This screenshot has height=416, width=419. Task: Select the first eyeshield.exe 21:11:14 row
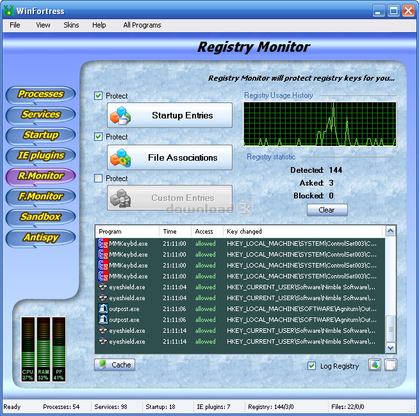click(x=240, y=330)
